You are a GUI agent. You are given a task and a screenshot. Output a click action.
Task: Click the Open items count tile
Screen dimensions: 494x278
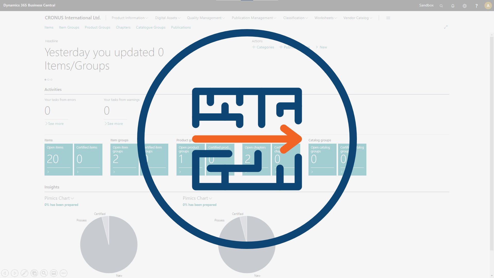tap(58, 160)
